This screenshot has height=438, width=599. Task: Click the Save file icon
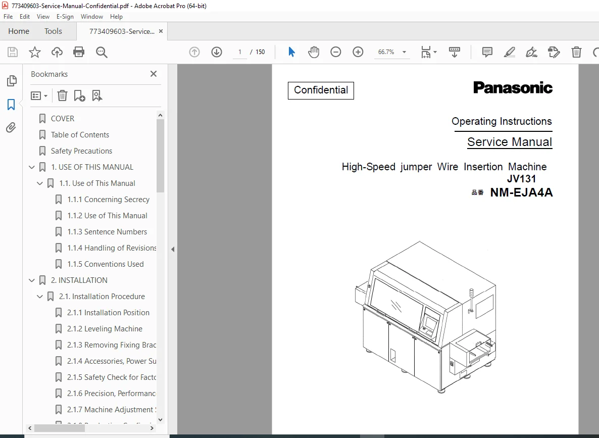pos(13,52)
